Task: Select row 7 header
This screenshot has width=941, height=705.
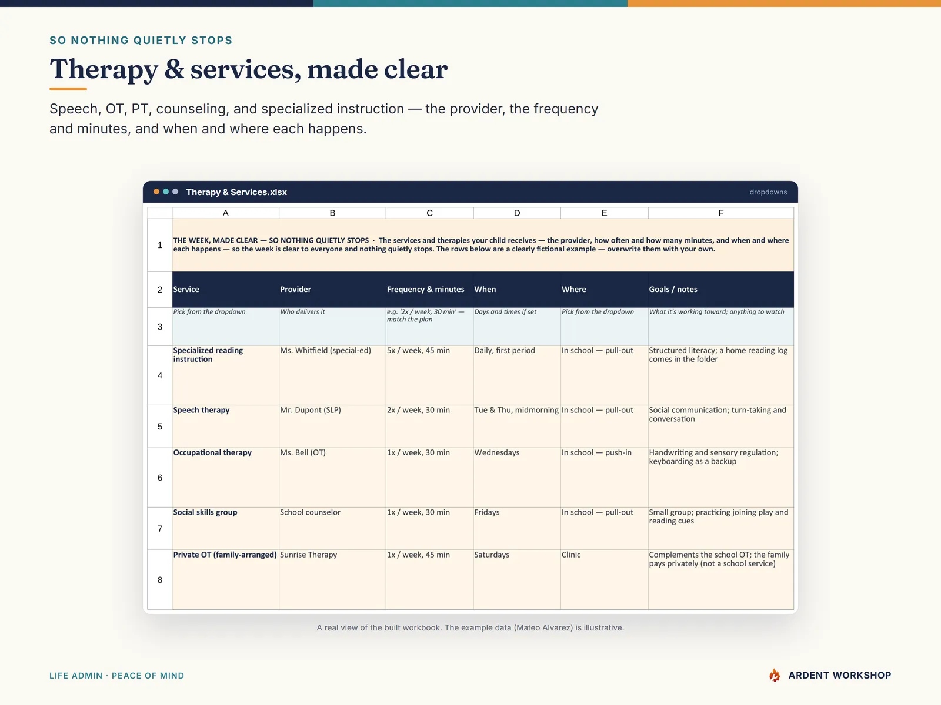Action: click(x=160, y=529)
